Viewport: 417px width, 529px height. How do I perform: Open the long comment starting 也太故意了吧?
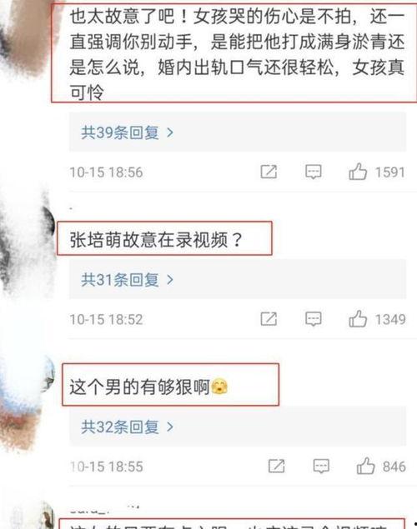[237, 54]
